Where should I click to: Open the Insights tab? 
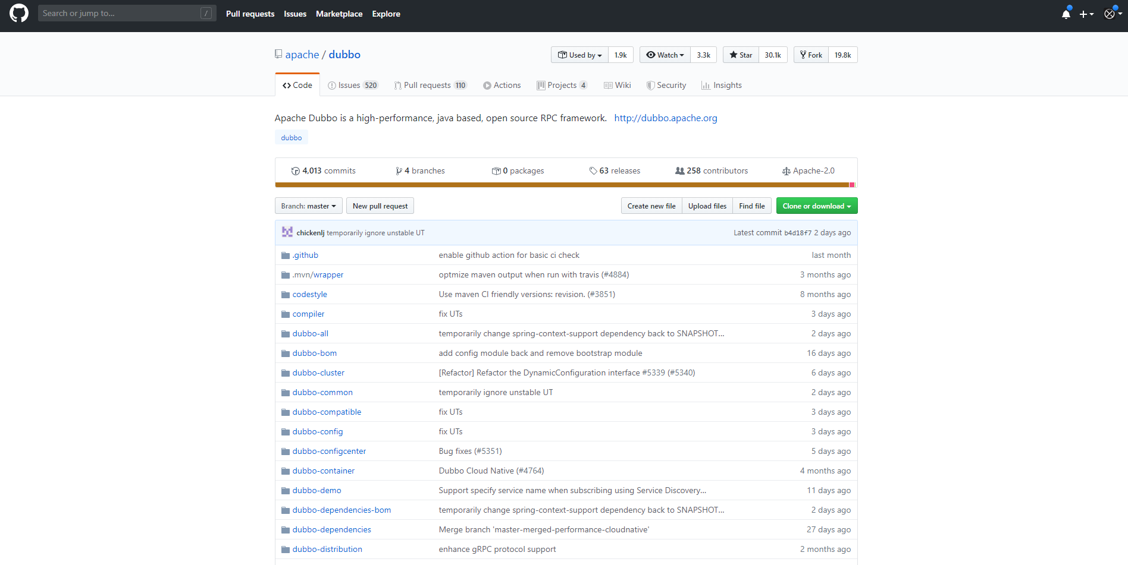point(722,86)
